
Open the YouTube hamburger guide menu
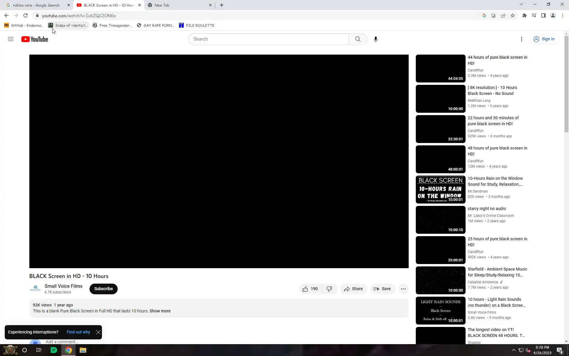pyautogui.click(x=11, y=39)
